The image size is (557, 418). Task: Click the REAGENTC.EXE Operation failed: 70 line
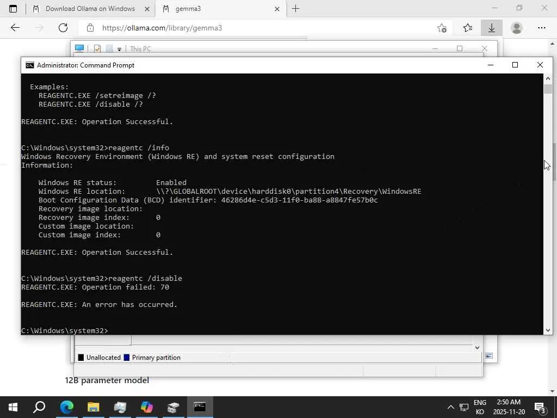(x=95, y=287)
